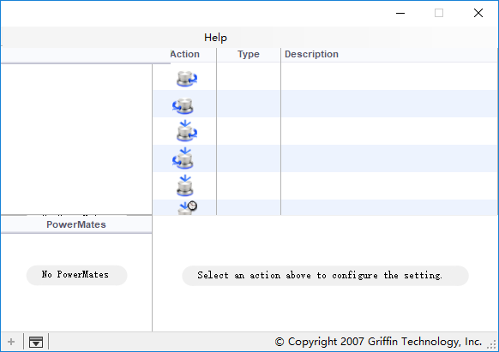Click the No PowerMates placeholder label

coord(76,275)
